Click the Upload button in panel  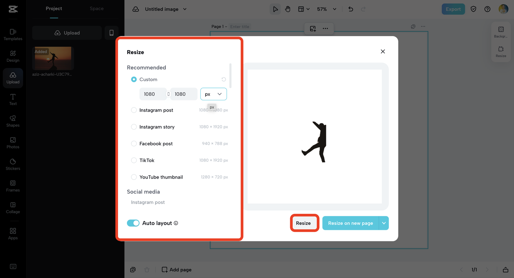click(67, 33)
